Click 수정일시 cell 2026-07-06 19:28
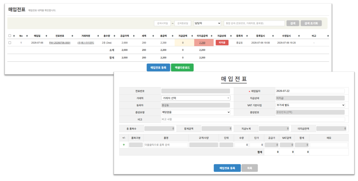The height and width of the screenshot is (181, 358). click(x=286, y=43)
